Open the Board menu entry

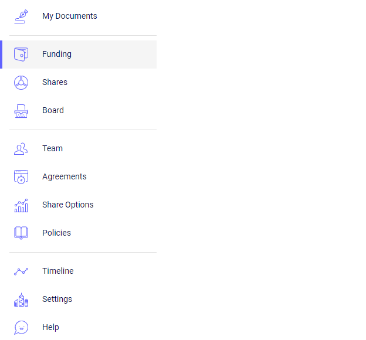53,111
